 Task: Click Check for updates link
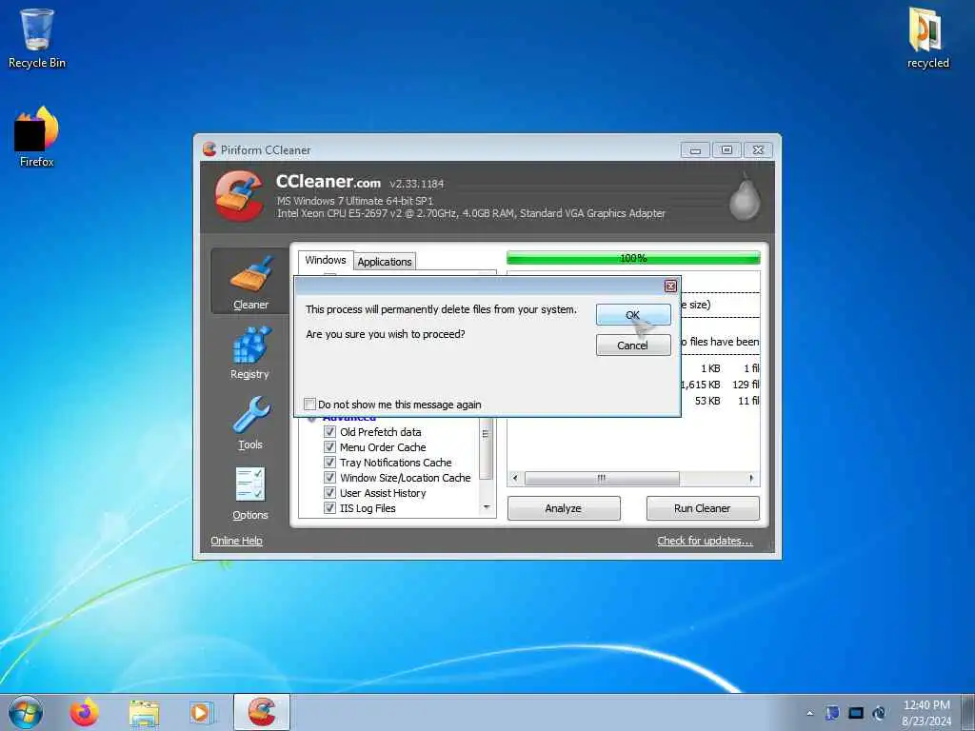[706, 541]
